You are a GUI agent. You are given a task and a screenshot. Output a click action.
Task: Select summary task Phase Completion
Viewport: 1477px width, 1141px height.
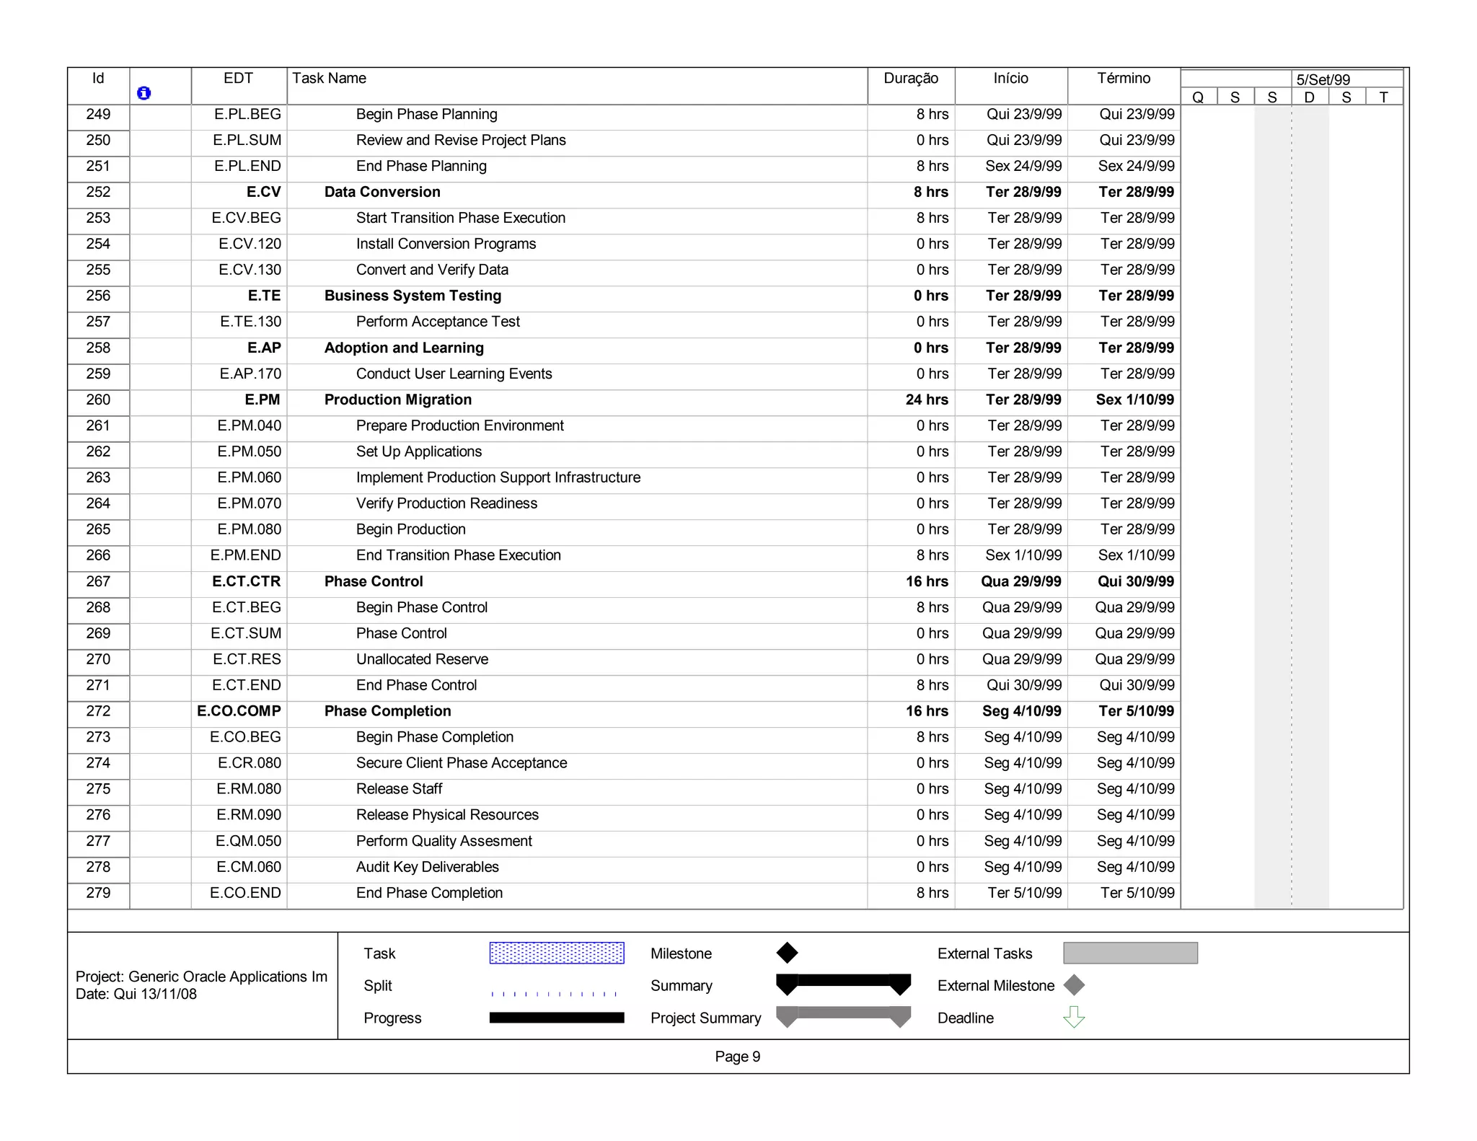tap(387, 712)
